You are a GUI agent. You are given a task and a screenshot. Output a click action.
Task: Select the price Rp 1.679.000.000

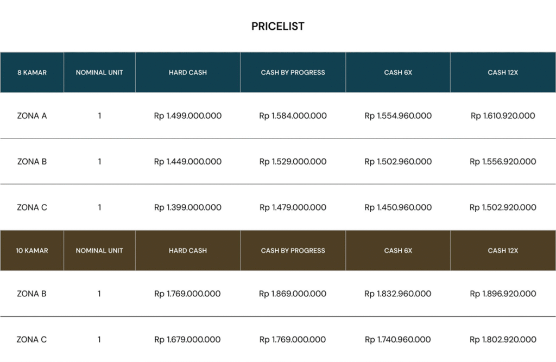[187, 340]
